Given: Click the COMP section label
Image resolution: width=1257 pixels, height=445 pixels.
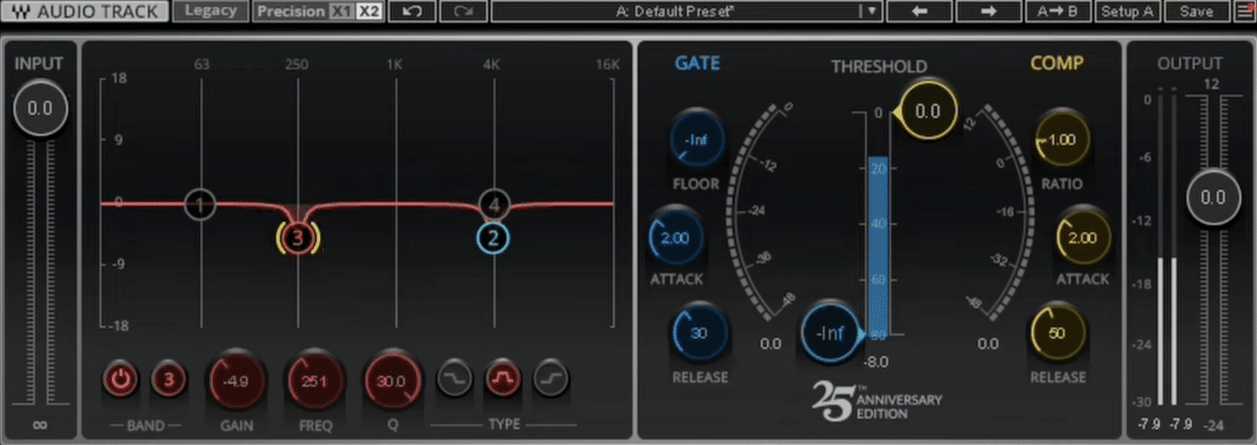Looking at the screenshot, I should tap(1057, 64).
